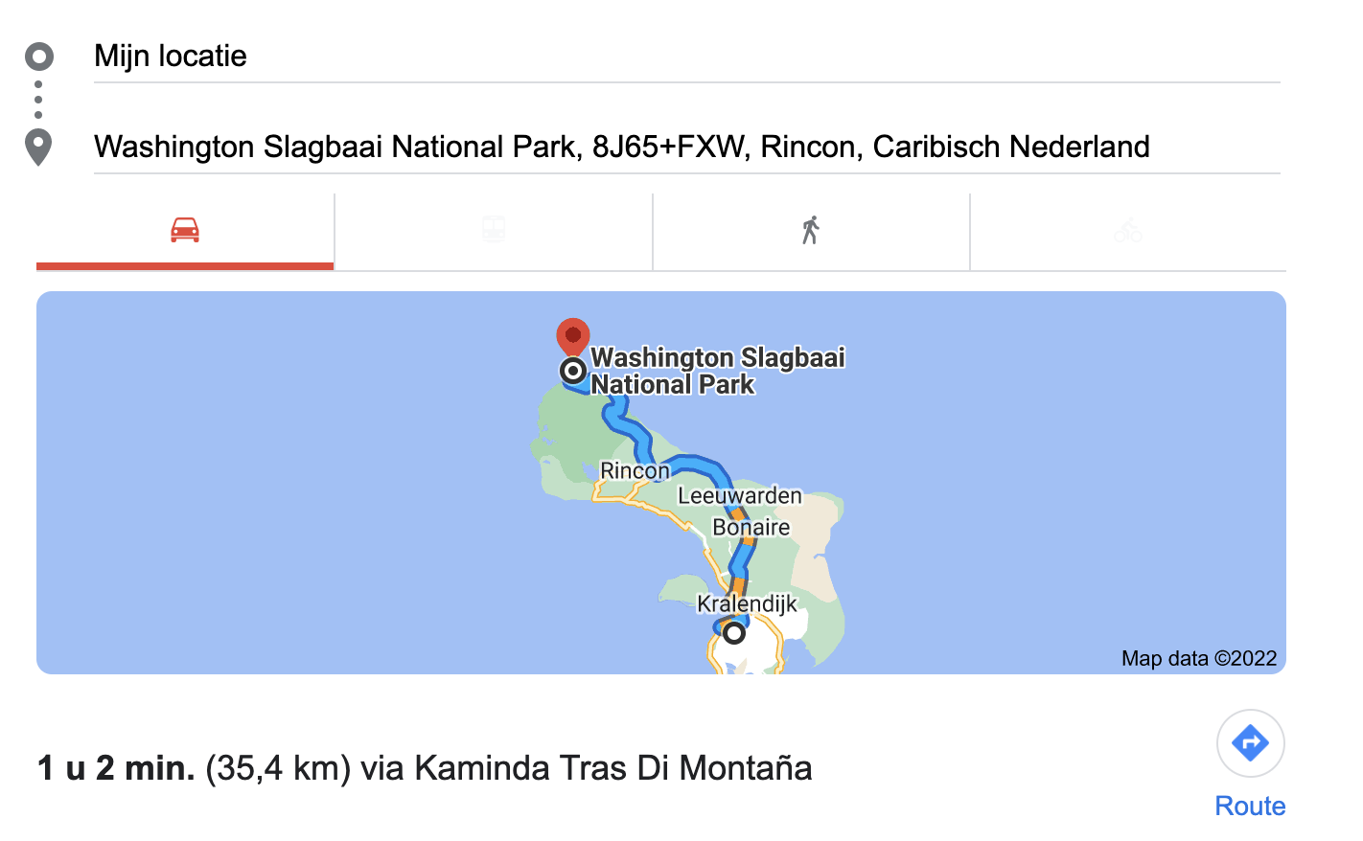Click the Map data ©2022 attribution text
Viewport: 1363px width, 841px height.
[x=1198, y=659]
